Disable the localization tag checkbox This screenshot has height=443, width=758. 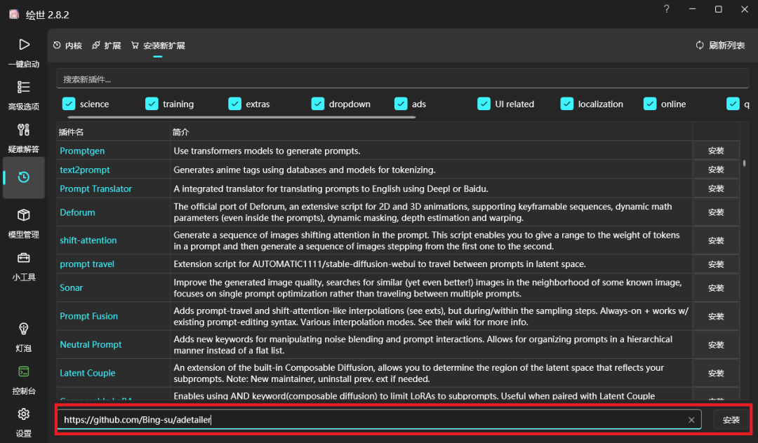(x=567, y=104)
